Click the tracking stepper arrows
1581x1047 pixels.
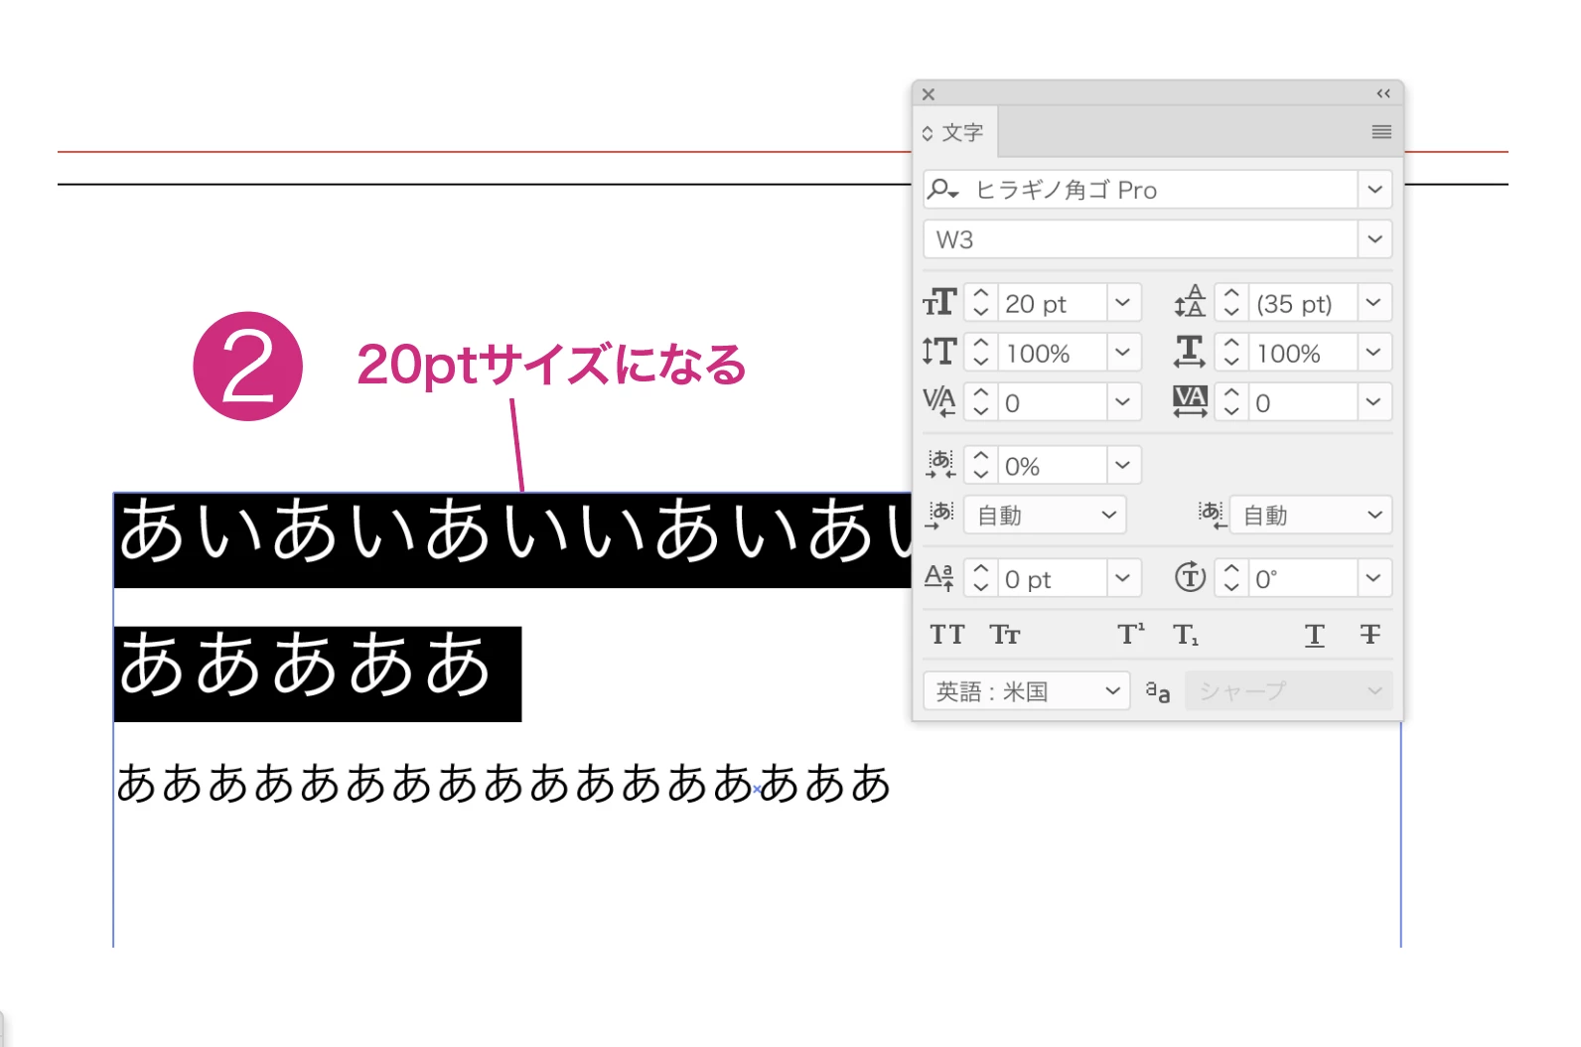[x=1230, y=402]
